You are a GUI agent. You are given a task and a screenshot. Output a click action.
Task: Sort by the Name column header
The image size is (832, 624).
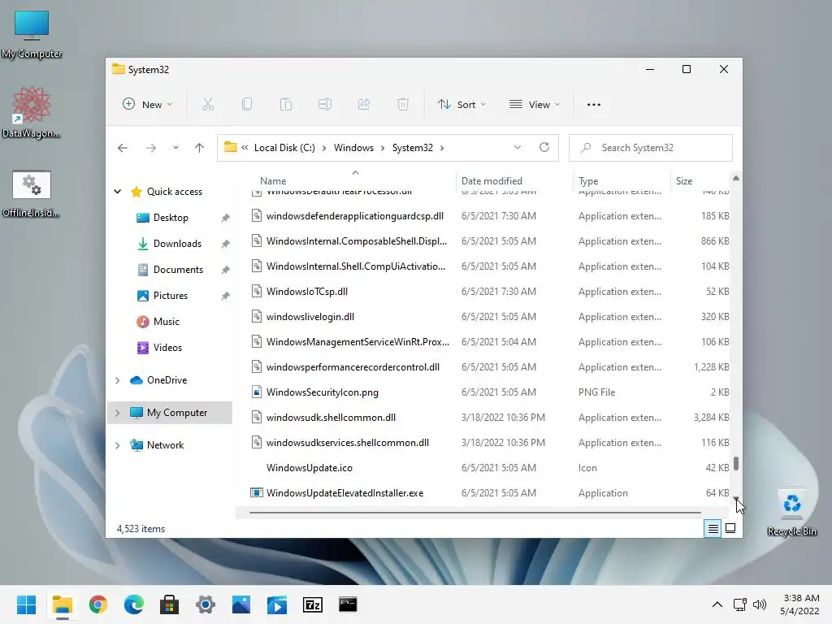point(273,181)
